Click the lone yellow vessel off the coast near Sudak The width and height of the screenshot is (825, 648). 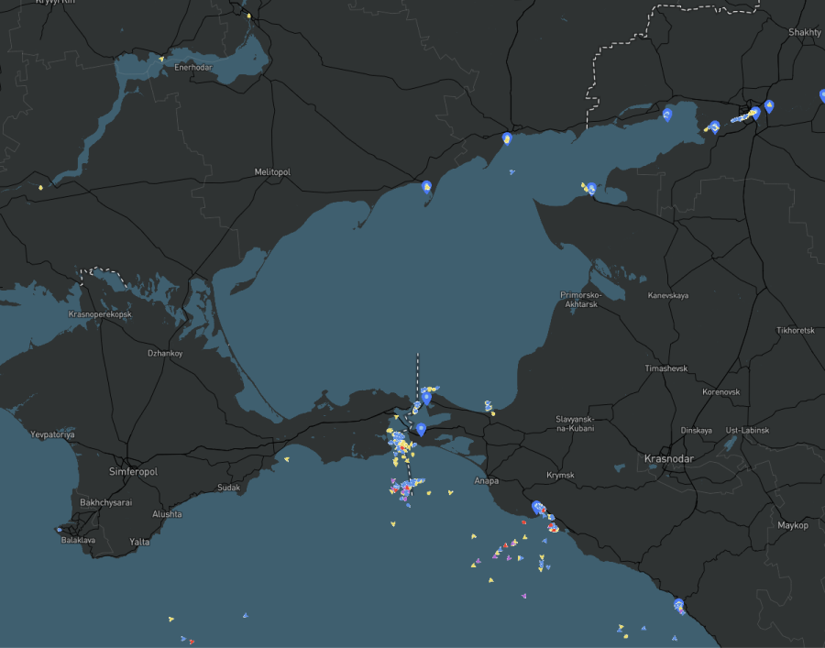287,459
